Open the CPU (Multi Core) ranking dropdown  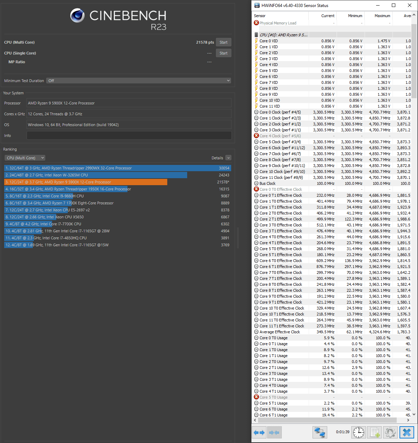pyautogui.click(x=25, y=158)
